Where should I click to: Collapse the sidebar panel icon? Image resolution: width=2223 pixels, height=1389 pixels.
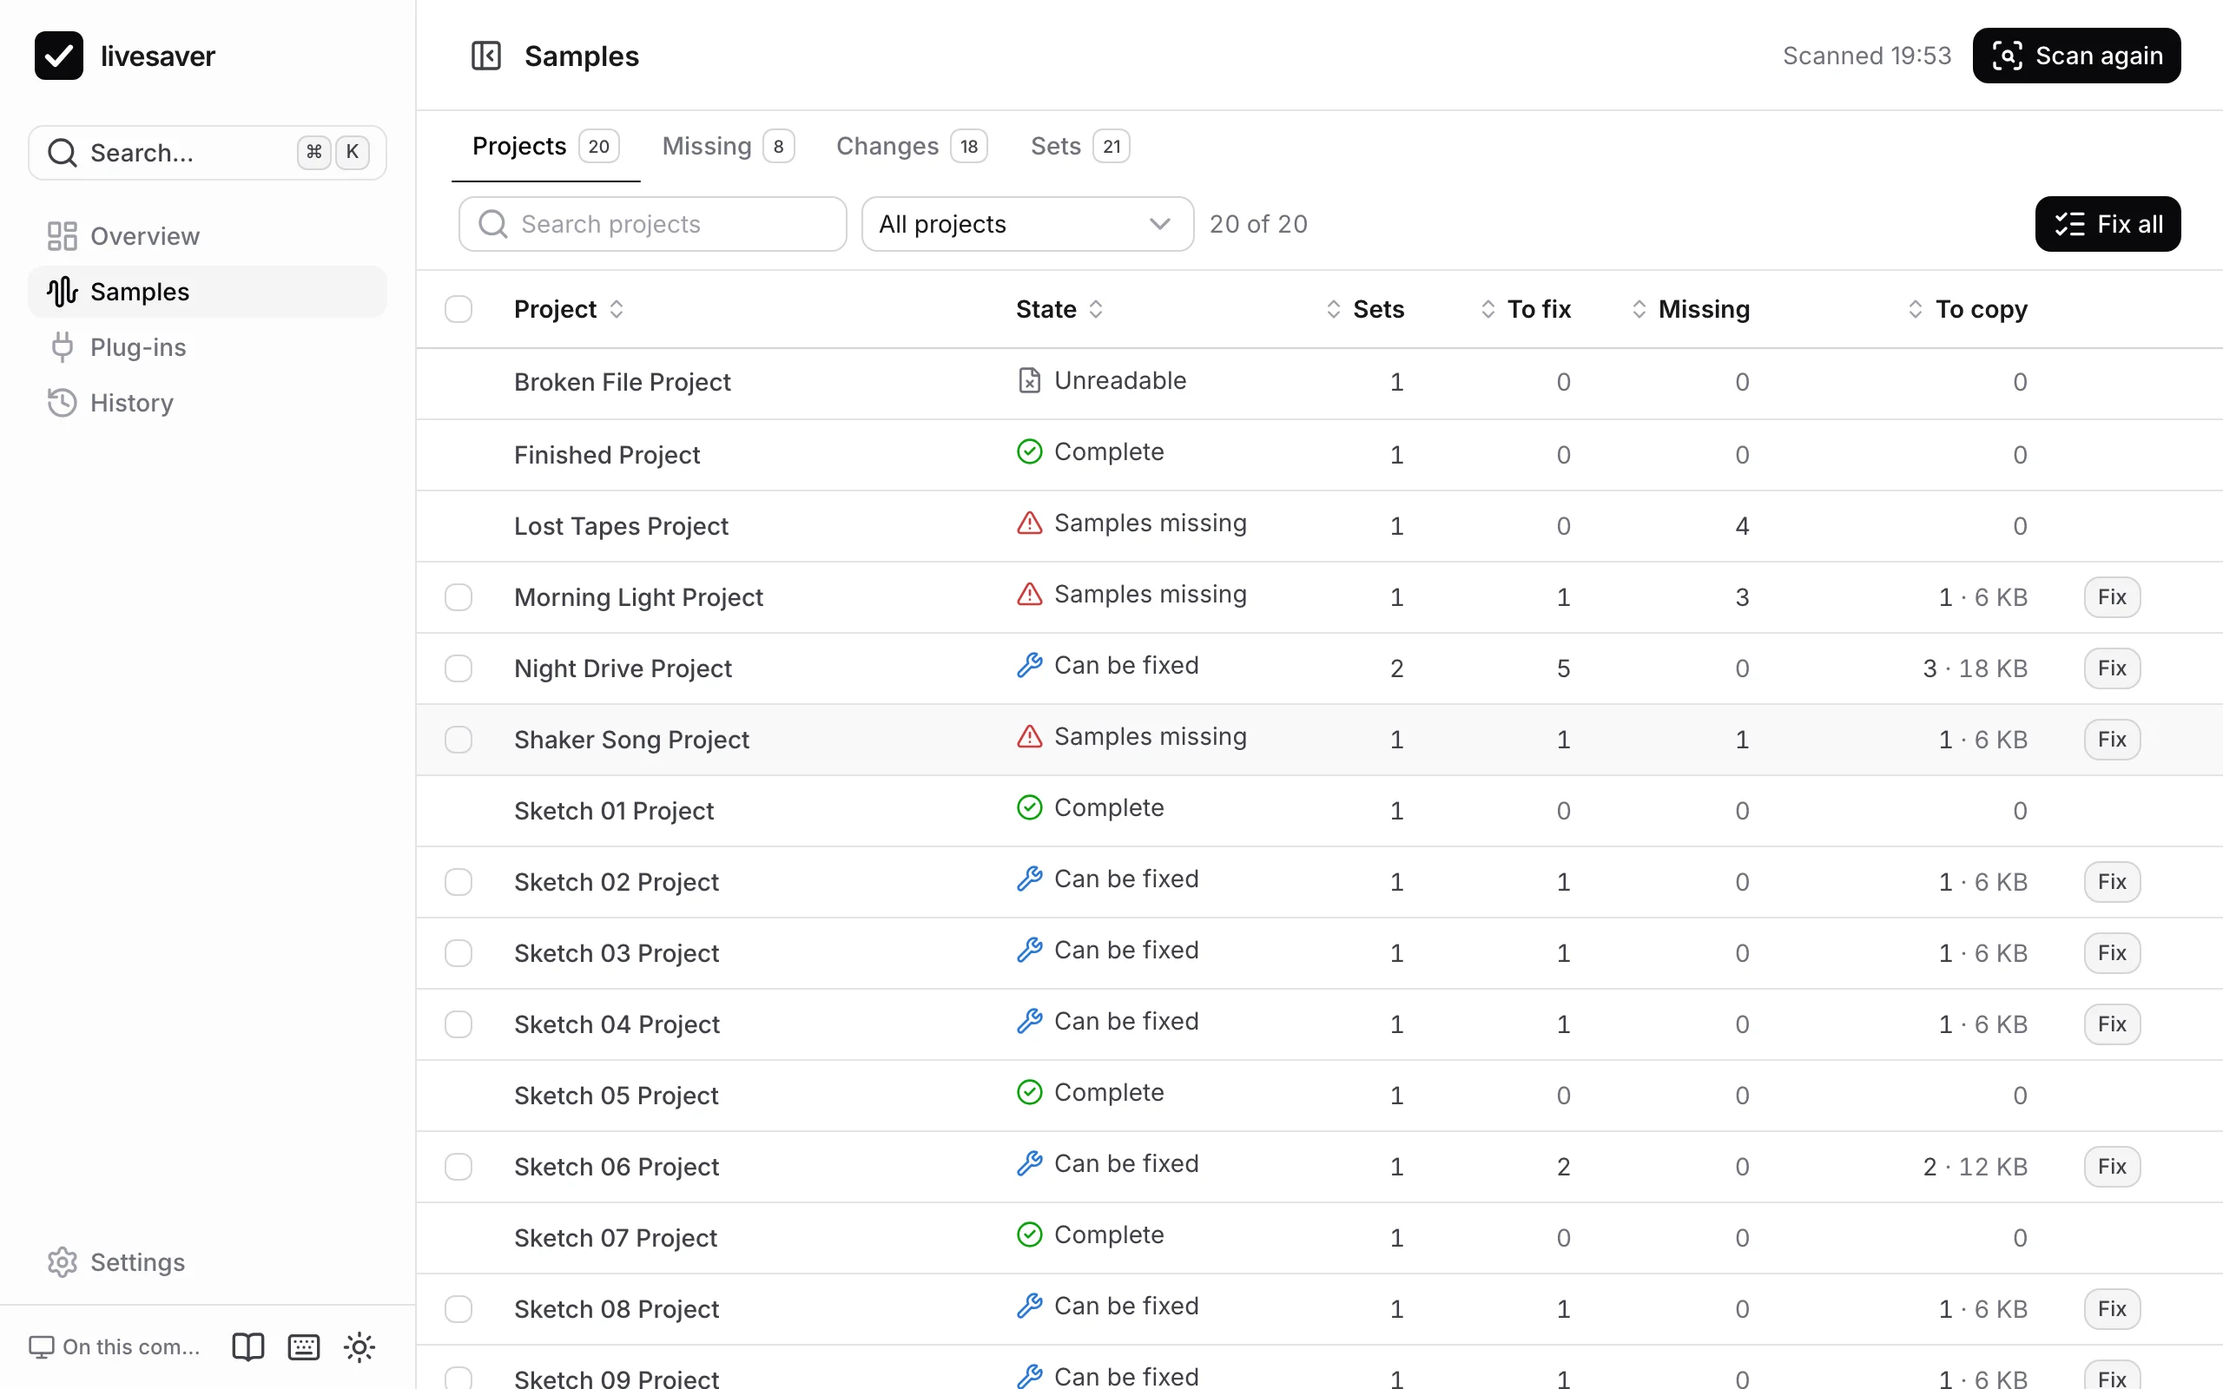[x=486, y=56]
